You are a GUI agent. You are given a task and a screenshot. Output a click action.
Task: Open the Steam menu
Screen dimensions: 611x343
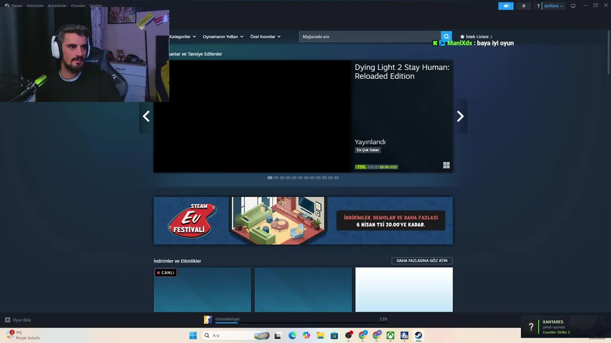(x=14, y=6)
